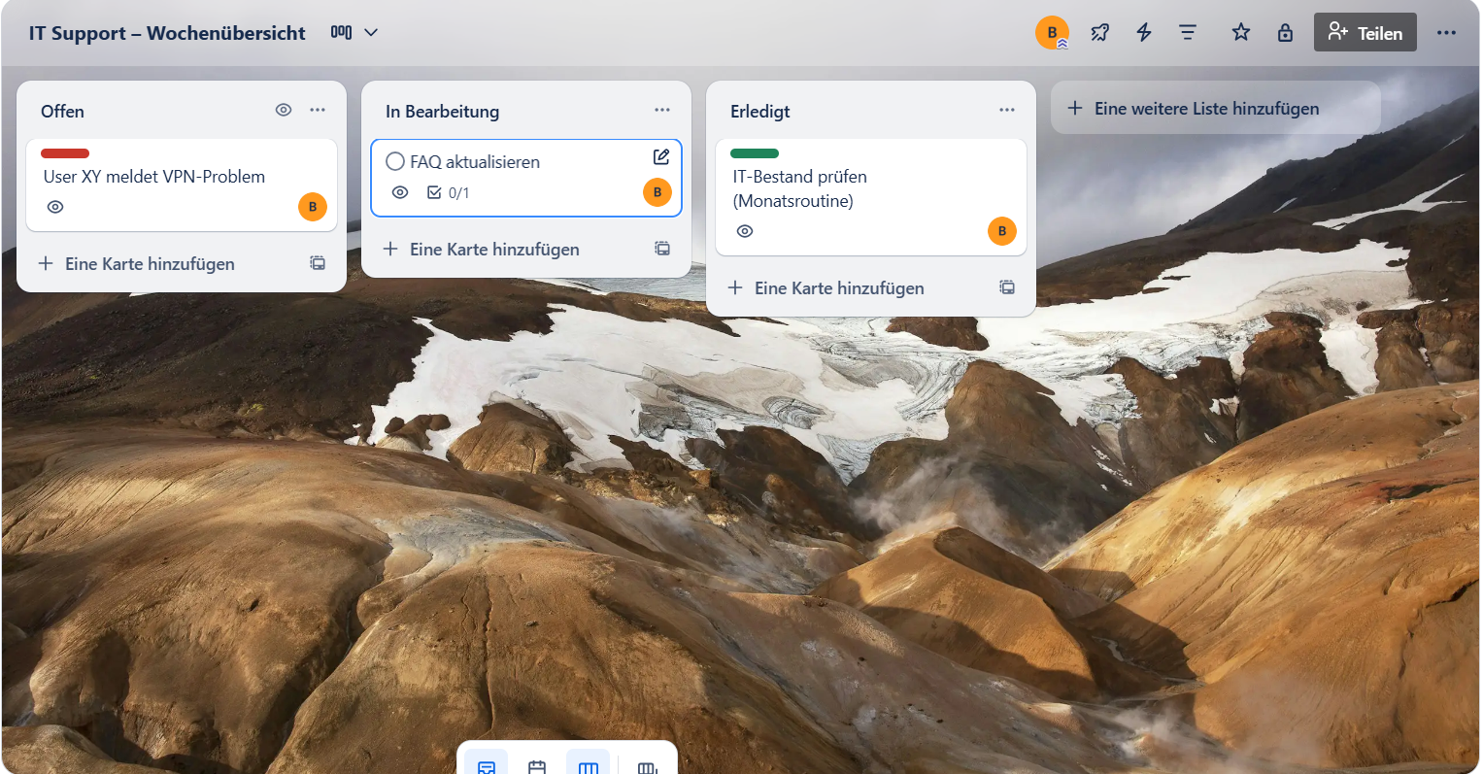Click the Teilen share button
This screenshot has width=1483, height=774.
tap(1365, 33)
